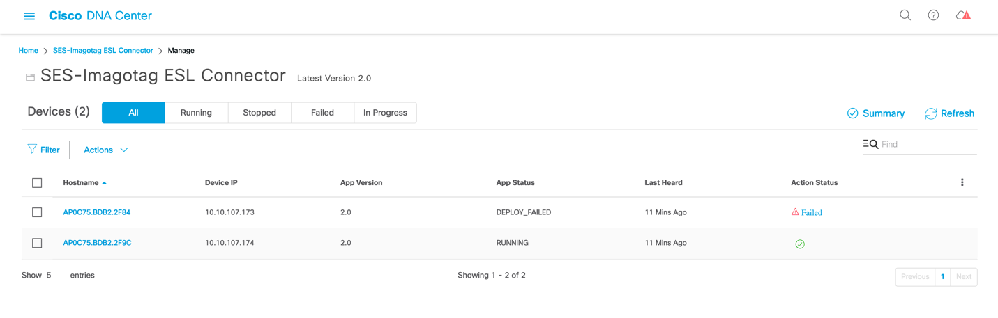Sort by the Hostname column arrow

point(105,183)
